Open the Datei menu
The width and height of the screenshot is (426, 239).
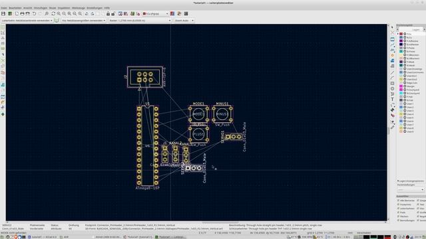tap(4, 8)
